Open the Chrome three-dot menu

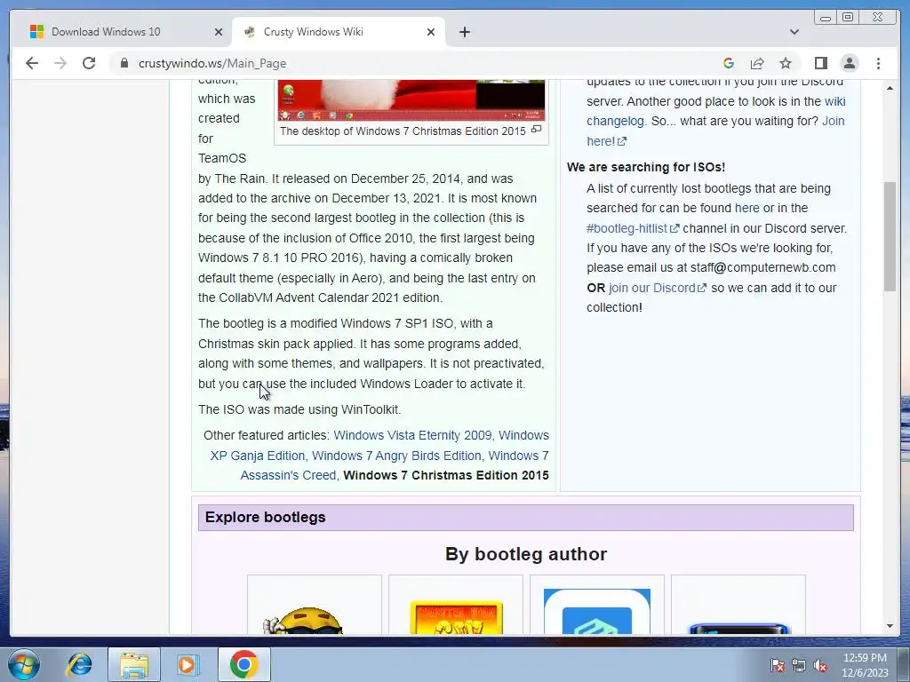(x=878, y=63)
